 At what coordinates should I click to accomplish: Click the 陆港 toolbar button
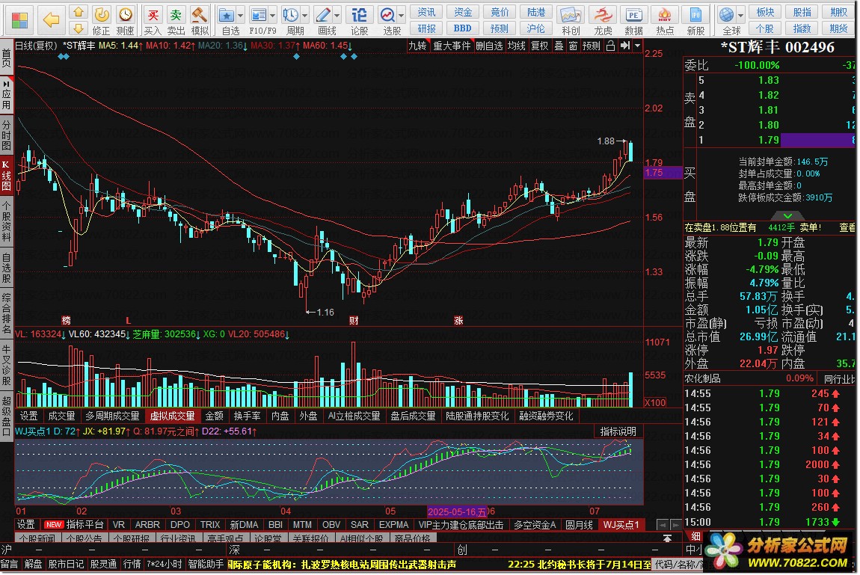point(536,13)
